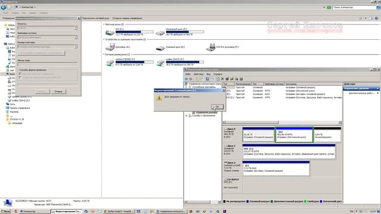Select the second network drive (Z:) icon
This screenshot has width=381, height=214.
(x=160, y=62)
